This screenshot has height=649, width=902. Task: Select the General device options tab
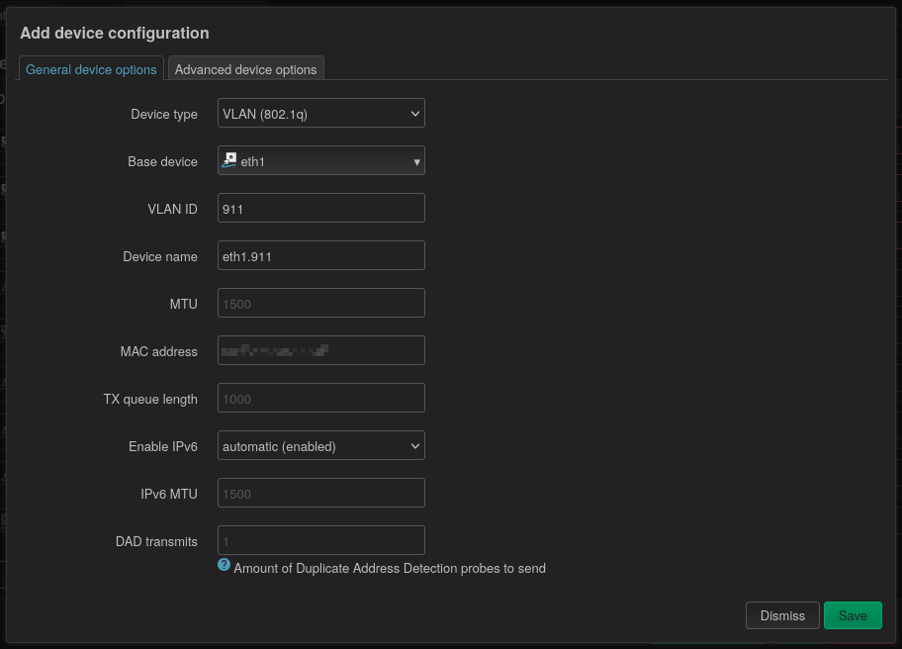tap(91, 69)
